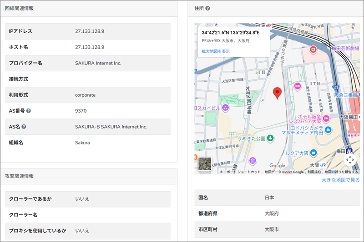Viewport: 364px width, 242px height.
Task: Click the help icon next to AS番号
Action: pos(29,111)
